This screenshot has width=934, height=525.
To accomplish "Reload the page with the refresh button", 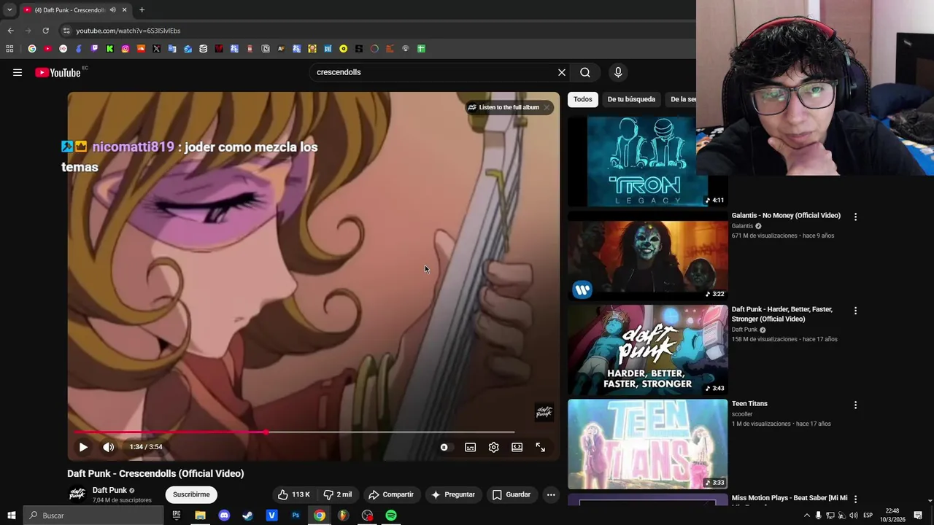I will 45,31.
